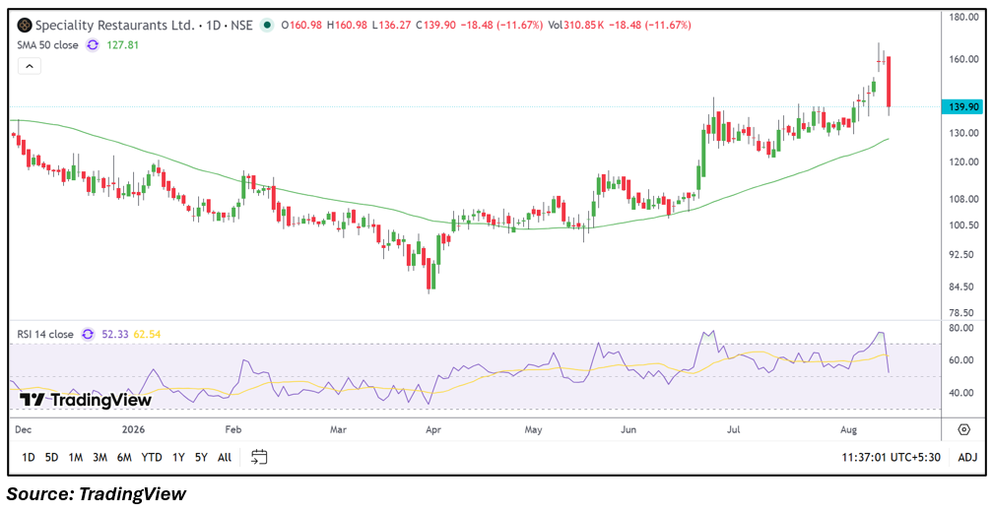992x513 pixels.
Task: Select the 5D time range
Action: point(52,457)
